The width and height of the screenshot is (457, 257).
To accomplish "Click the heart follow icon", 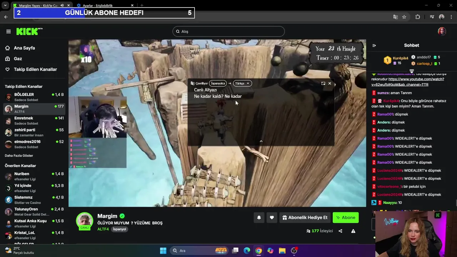I will click(x=272, y=217).
